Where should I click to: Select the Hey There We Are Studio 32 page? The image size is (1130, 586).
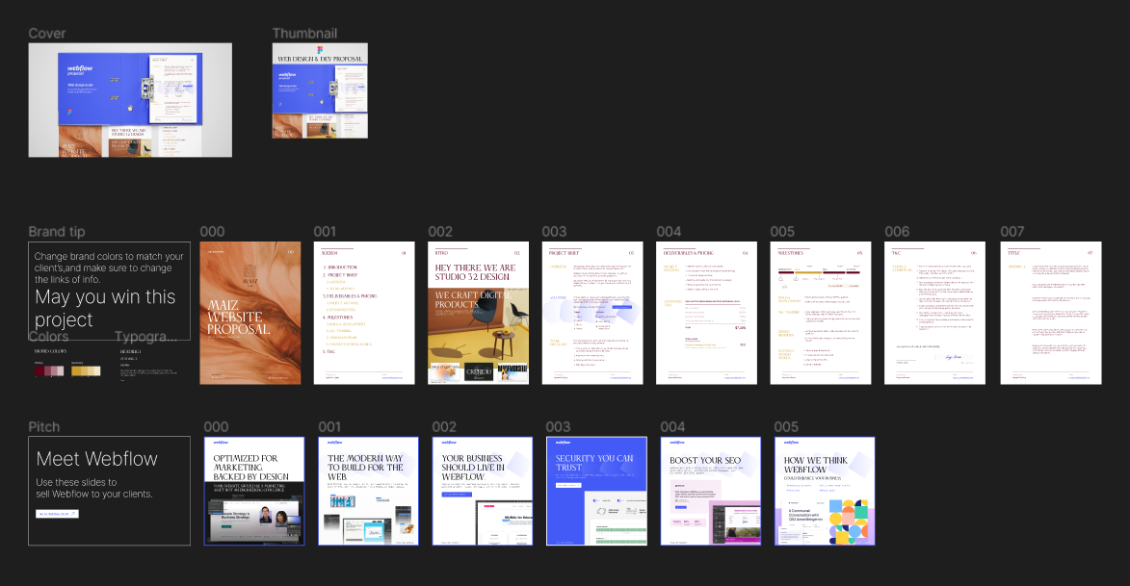pos(479,313)
